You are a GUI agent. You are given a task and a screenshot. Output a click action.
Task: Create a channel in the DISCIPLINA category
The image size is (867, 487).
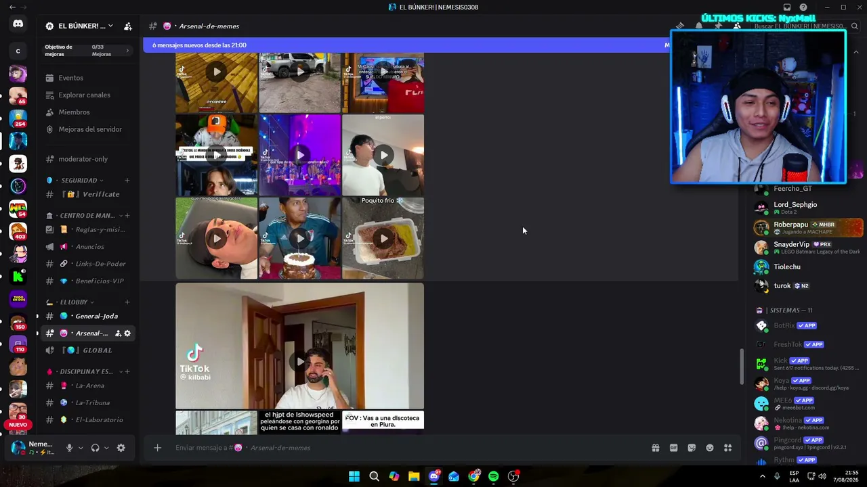(127, 371)
